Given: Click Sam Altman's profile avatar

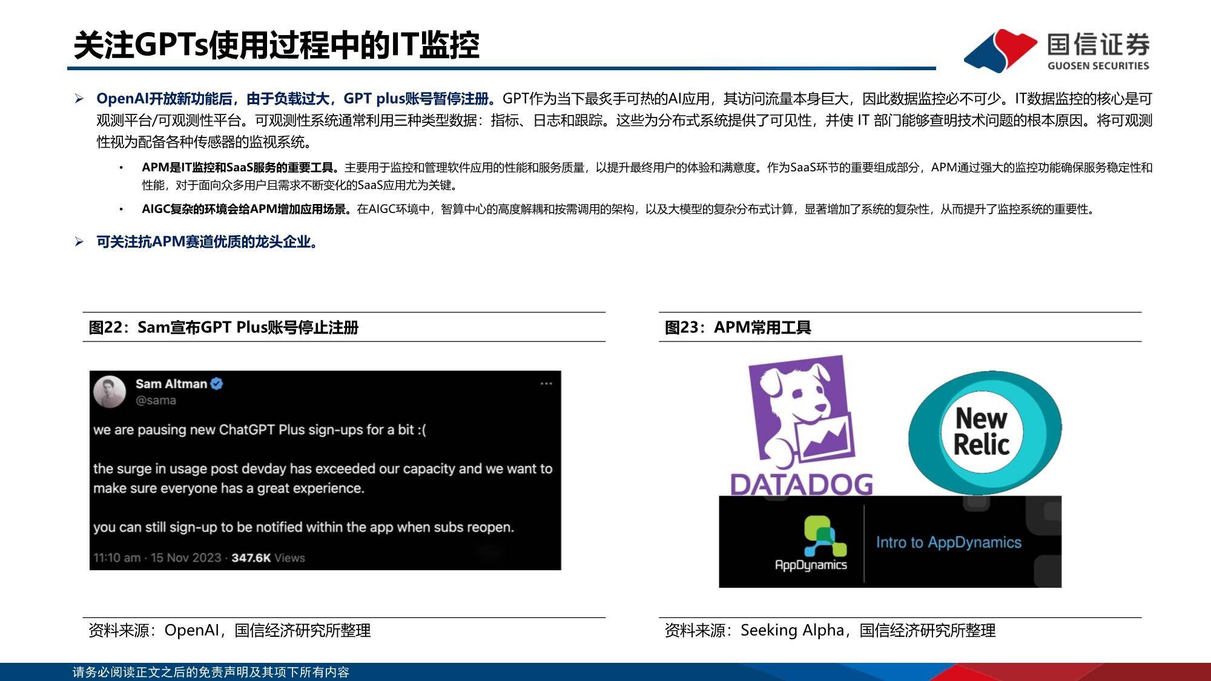Looking at the screenshot, I should pos(110,392).
